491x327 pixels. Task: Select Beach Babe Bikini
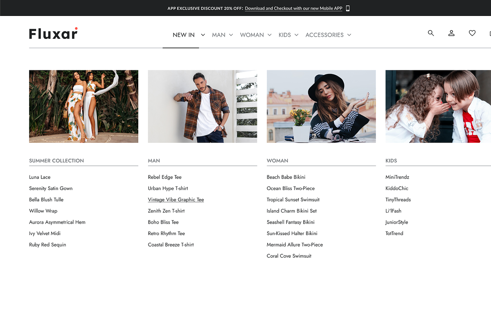click(x=286, y=177)
